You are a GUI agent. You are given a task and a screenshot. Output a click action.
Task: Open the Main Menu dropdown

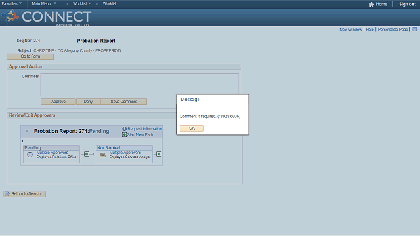point(44,3)
